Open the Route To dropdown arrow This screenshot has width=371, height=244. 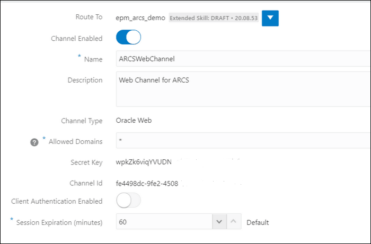point(270,17)
